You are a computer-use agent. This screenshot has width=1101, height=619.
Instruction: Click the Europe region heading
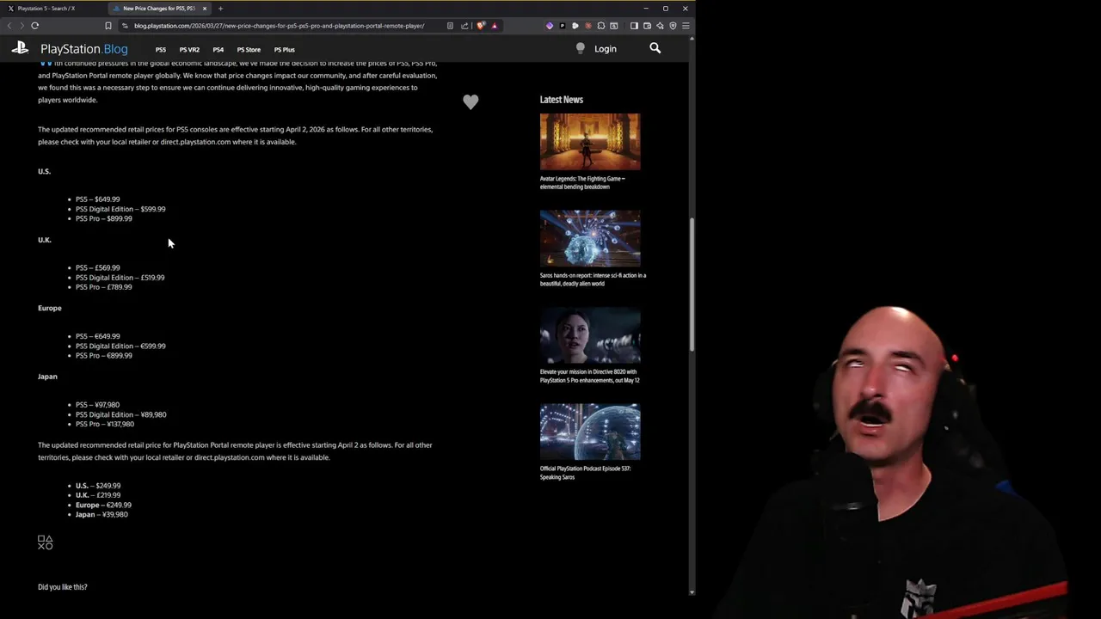50,308
